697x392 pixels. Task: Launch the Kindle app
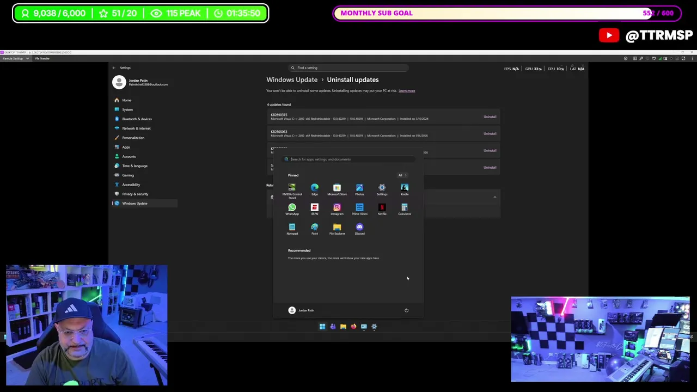click(x=405, y=189)
